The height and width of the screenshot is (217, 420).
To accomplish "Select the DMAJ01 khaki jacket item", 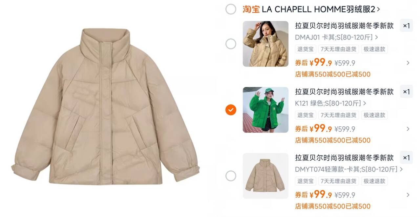I will pyautogui.click(x=231, y=44).
